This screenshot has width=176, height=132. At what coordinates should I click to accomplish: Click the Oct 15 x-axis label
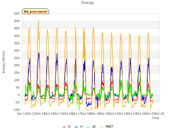59,114
